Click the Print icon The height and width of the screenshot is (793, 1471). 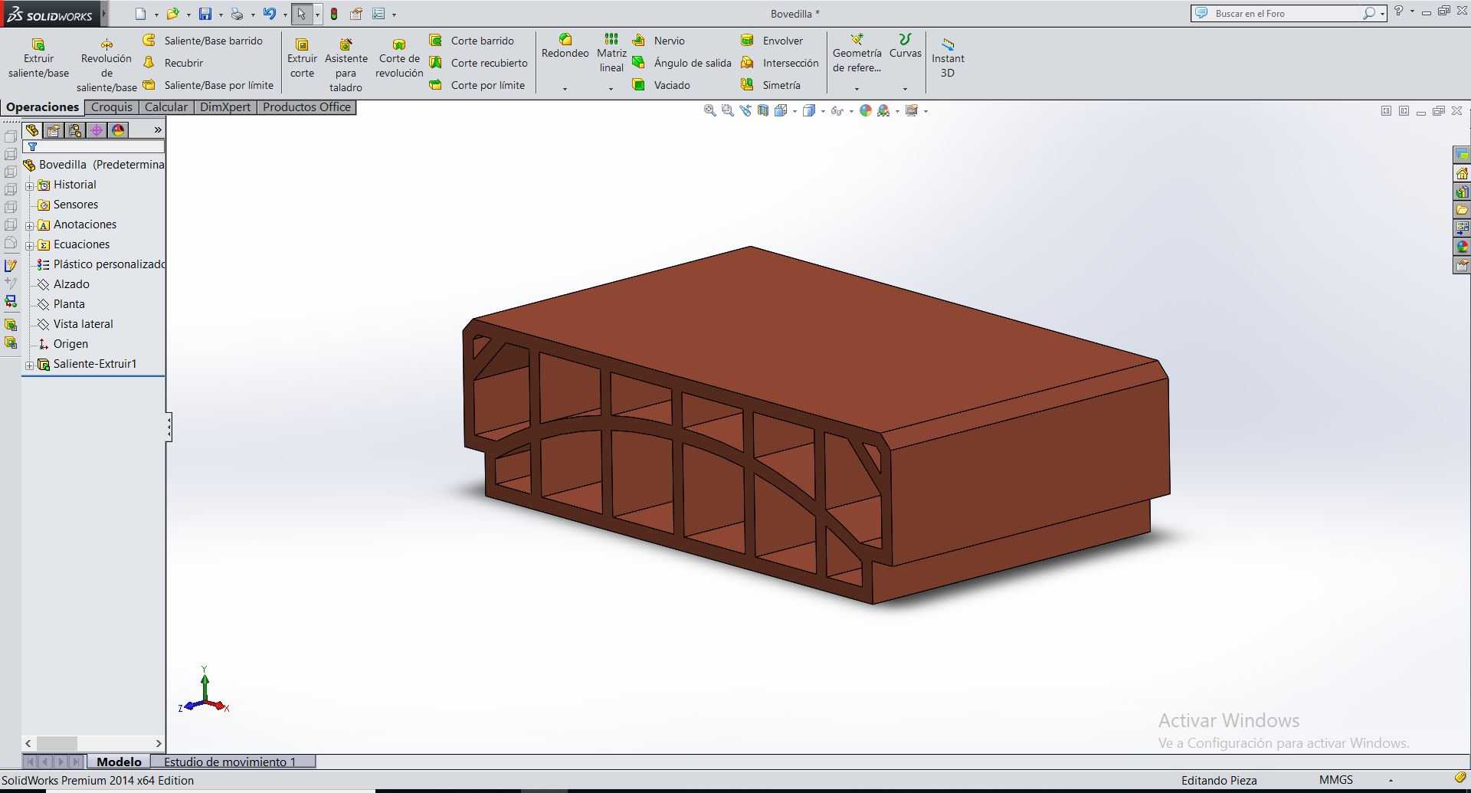tap(238, 14)
